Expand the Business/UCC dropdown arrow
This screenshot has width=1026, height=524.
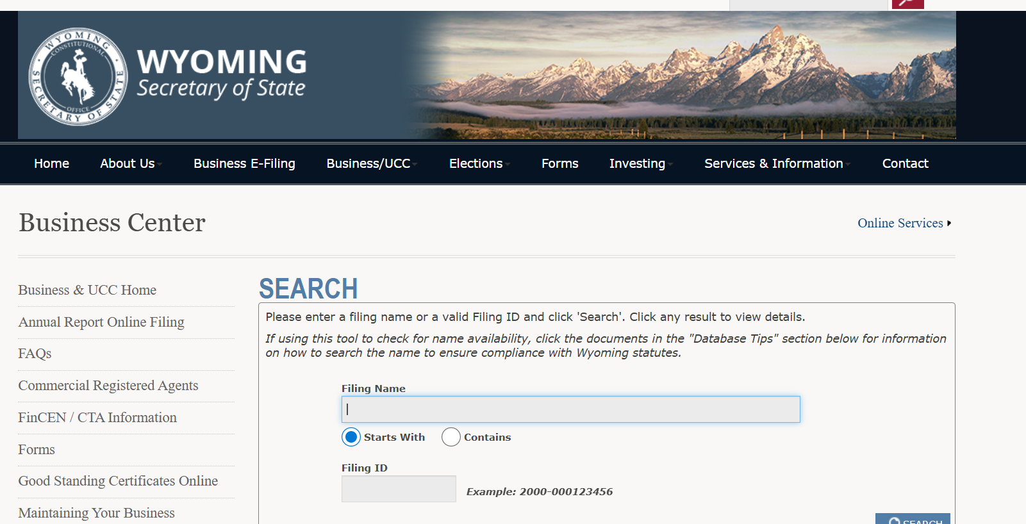(x=415, y=164)
